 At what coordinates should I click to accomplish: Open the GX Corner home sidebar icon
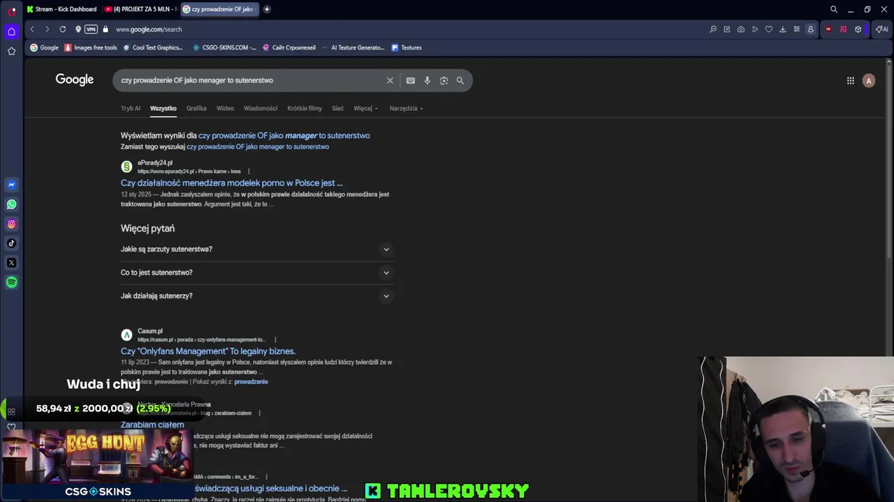click(x=12, y=31)
